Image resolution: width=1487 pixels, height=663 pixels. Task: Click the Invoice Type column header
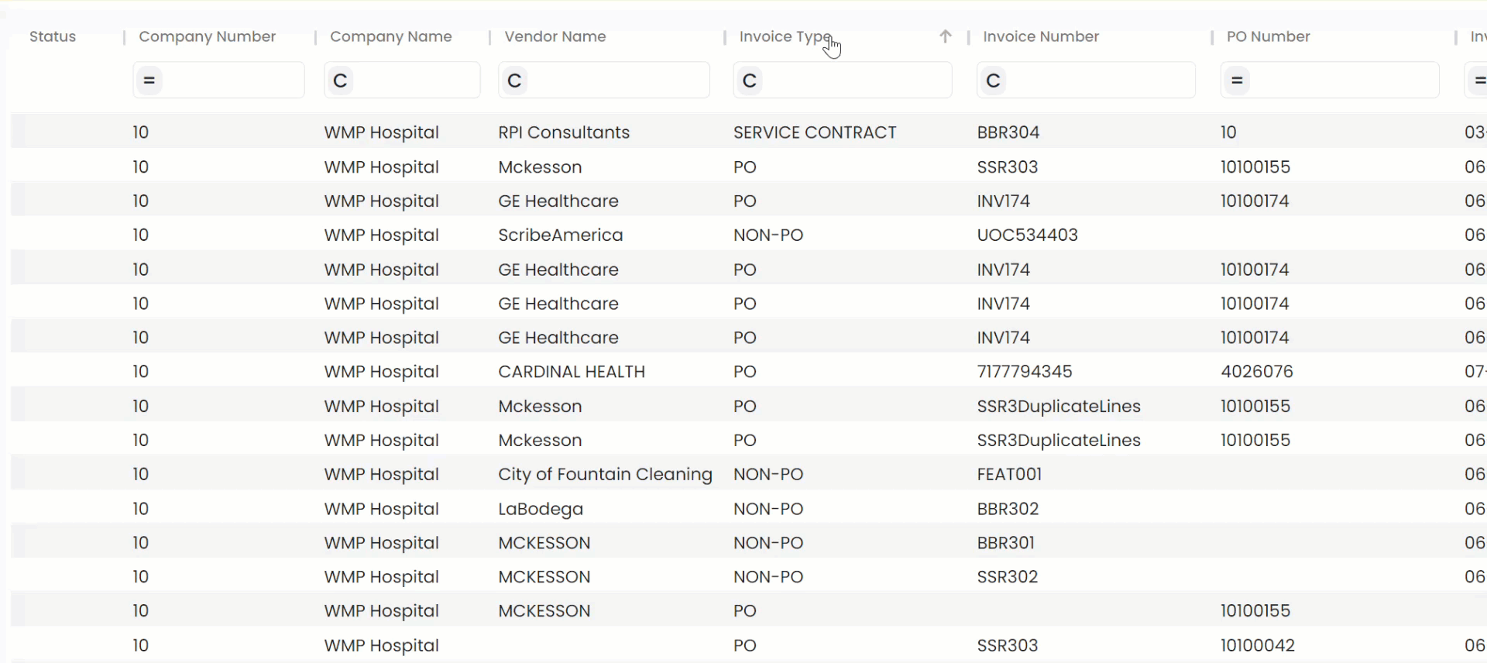[x=785, y=36]
